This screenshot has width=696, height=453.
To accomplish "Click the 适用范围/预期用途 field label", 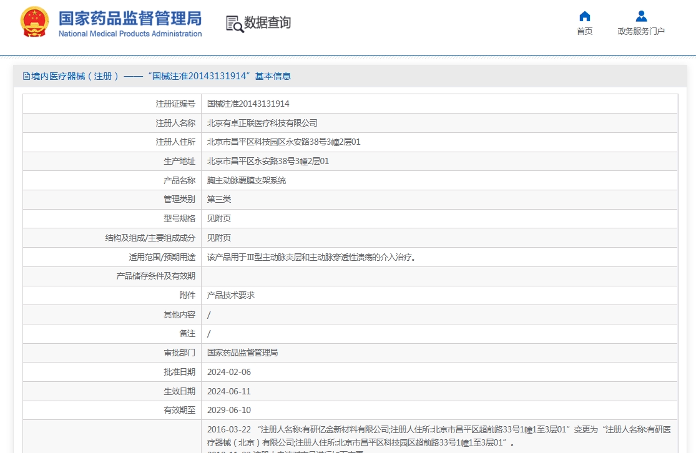I will 162,257.
